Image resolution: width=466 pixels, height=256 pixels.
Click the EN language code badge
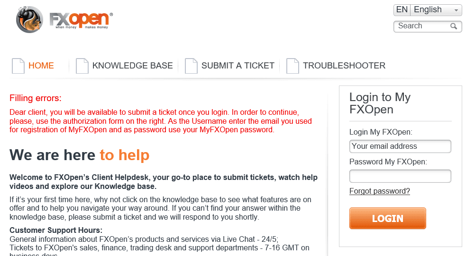pos(402,10)
